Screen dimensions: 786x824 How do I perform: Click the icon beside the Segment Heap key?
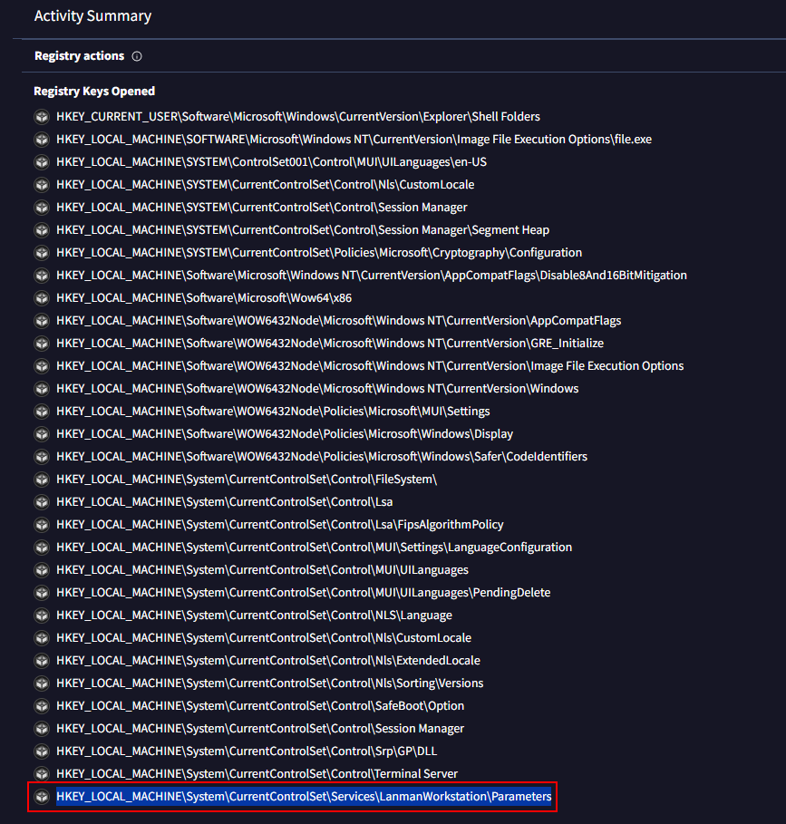point(42,230)
